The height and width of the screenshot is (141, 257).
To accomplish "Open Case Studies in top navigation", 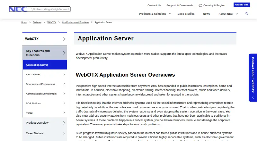I will [x=186, y=14].
